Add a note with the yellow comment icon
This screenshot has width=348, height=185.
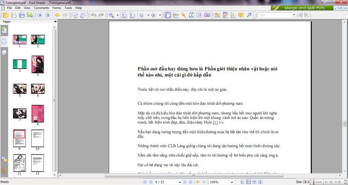[x=241, y=15]
